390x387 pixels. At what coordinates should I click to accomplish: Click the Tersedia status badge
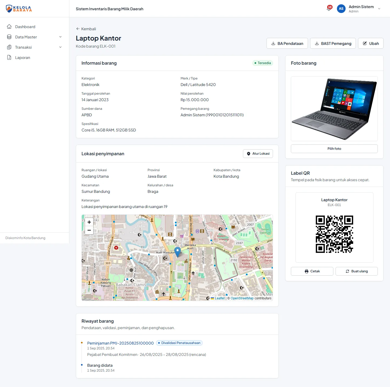click(x=263, y=63)
